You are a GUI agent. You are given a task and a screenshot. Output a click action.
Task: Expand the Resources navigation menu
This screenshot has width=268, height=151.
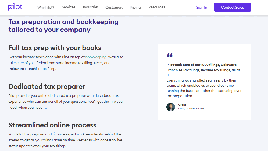click(x=157, y=7)
